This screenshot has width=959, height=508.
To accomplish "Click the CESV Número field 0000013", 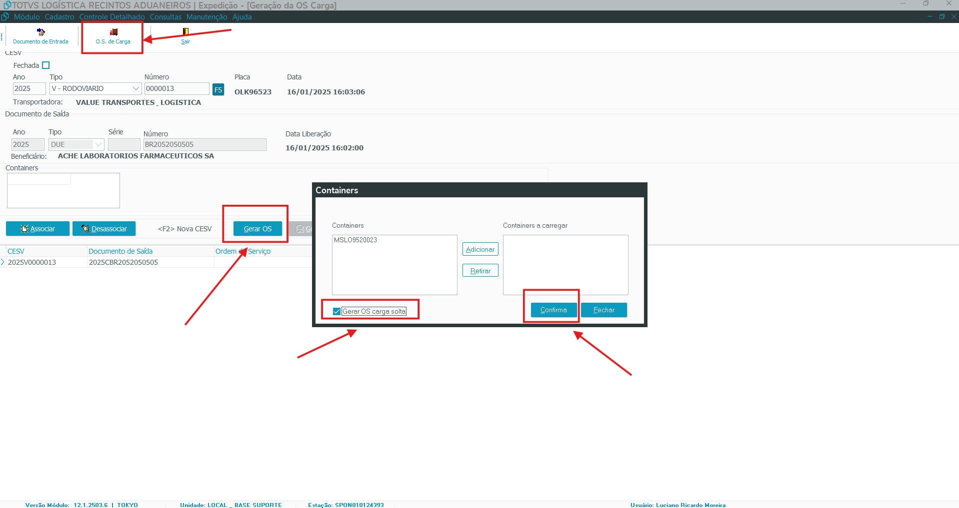I will click(x=176, y=88).
